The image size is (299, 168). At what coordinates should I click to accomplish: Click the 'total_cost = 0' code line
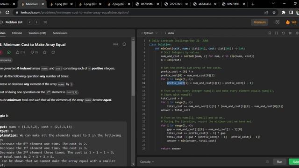click(172, 98)
